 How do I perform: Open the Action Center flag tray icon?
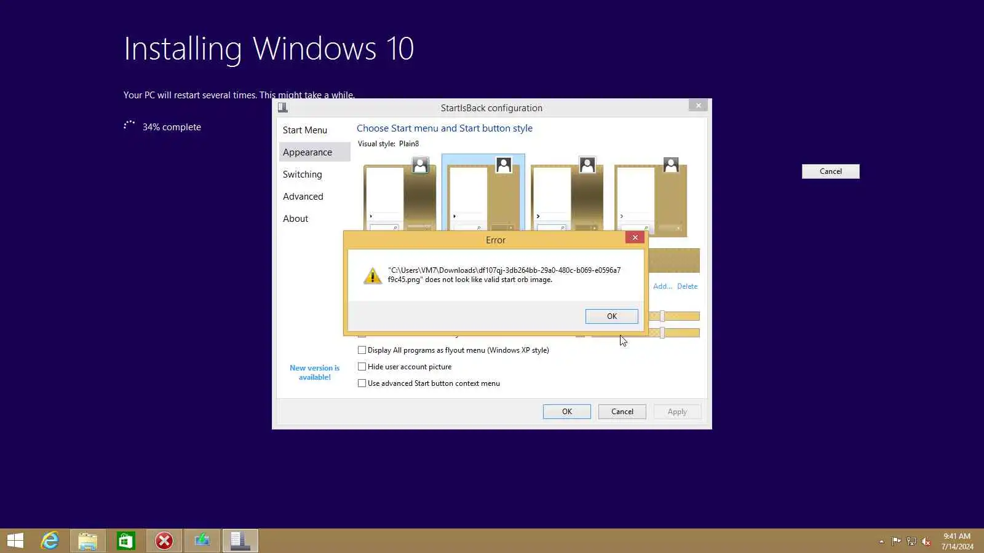[x=896, y=541]
